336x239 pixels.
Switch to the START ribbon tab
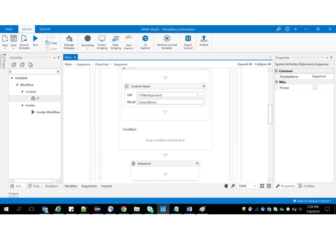[9, 30]
